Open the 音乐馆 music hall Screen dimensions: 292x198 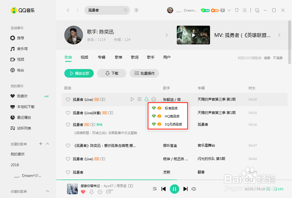tap(19, 49)
